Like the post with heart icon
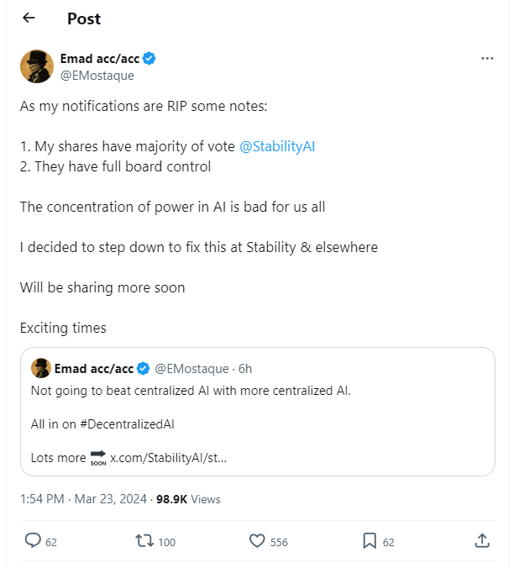 [256, 541]
